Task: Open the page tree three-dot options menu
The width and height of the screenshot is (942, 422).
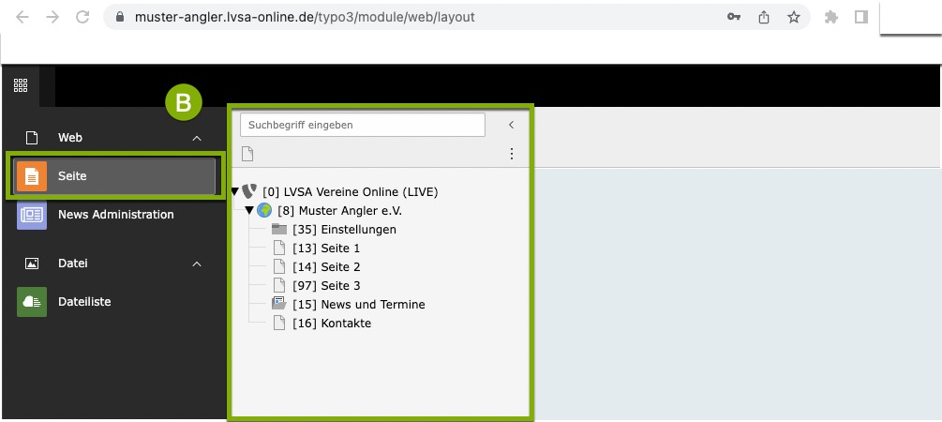Action: [511, 154]
